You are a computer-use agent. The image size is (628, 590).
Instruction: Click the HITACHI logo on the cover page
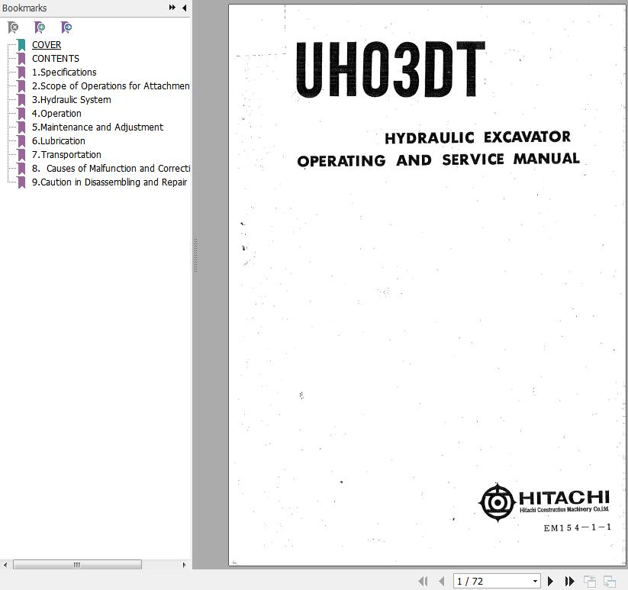pyautogui.click(x=544, y=502)
